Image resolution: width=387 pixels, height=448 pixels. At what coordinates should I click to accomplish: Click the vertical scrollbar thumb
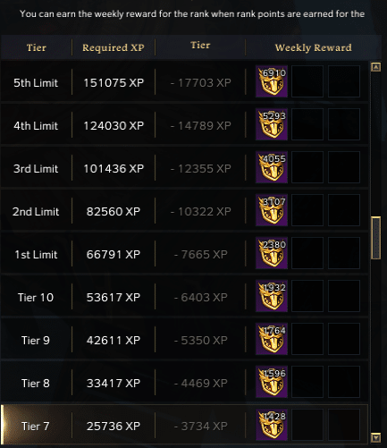point(375,238)
